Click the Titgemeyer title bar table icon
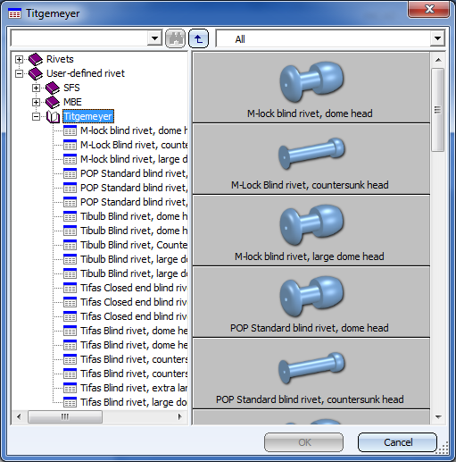 tap(14, 13)
